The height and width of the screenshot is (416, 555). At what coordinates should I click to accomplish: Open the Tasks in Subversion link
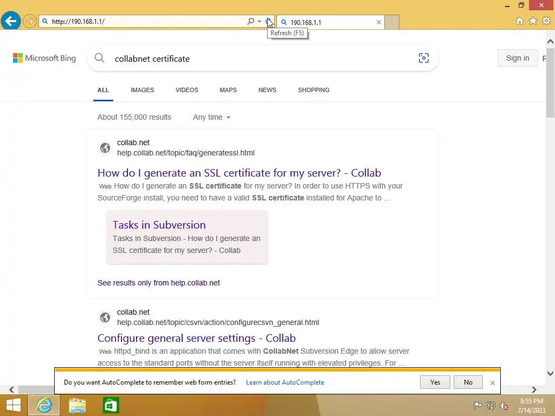pyautogui.click(x=159, y=225)
